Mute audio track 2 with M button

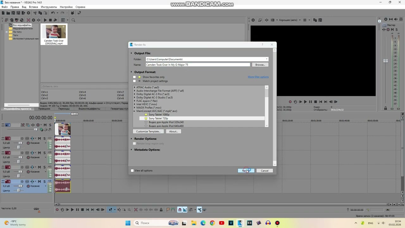(x=40, y=138)
